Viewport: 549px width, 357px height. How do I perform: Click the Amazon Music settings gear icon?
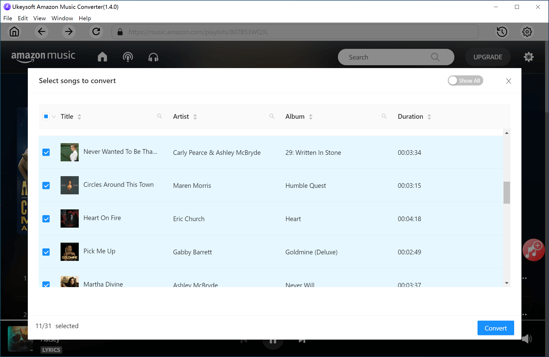coord(528,57)
